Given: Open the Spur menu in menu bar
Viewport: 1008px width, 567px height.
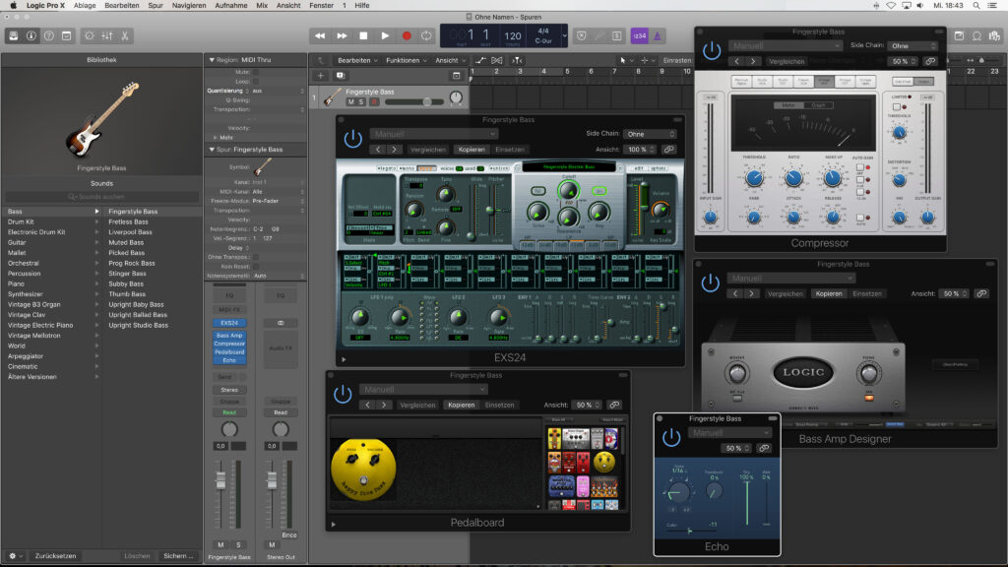Looking at the screenshot, I should pos(156,5).
